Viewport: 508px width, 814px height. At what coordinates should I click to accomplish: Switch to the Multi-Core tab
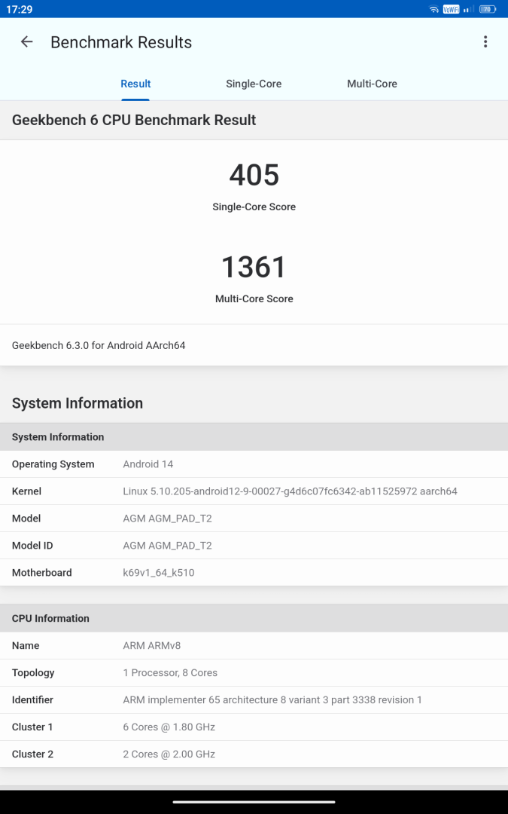(372, 84)
